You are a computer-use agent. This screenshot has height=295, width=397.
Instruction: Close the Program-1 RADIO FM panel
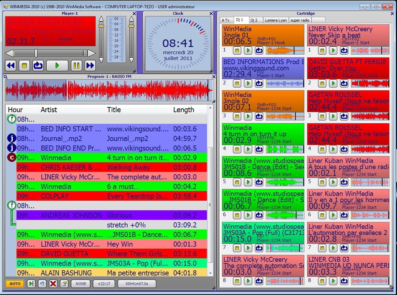214,76
